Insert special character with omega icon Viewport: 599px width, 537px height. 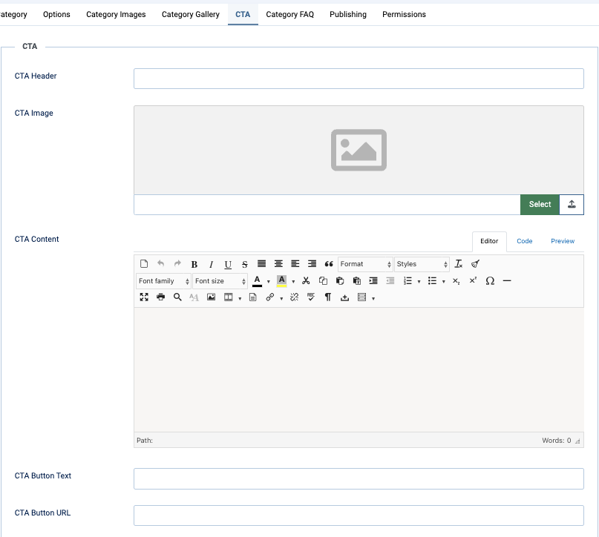click(x=490, y=281)
